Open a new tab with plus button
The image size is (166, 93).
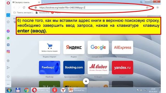pyautogui.click(x=44, y=2)
